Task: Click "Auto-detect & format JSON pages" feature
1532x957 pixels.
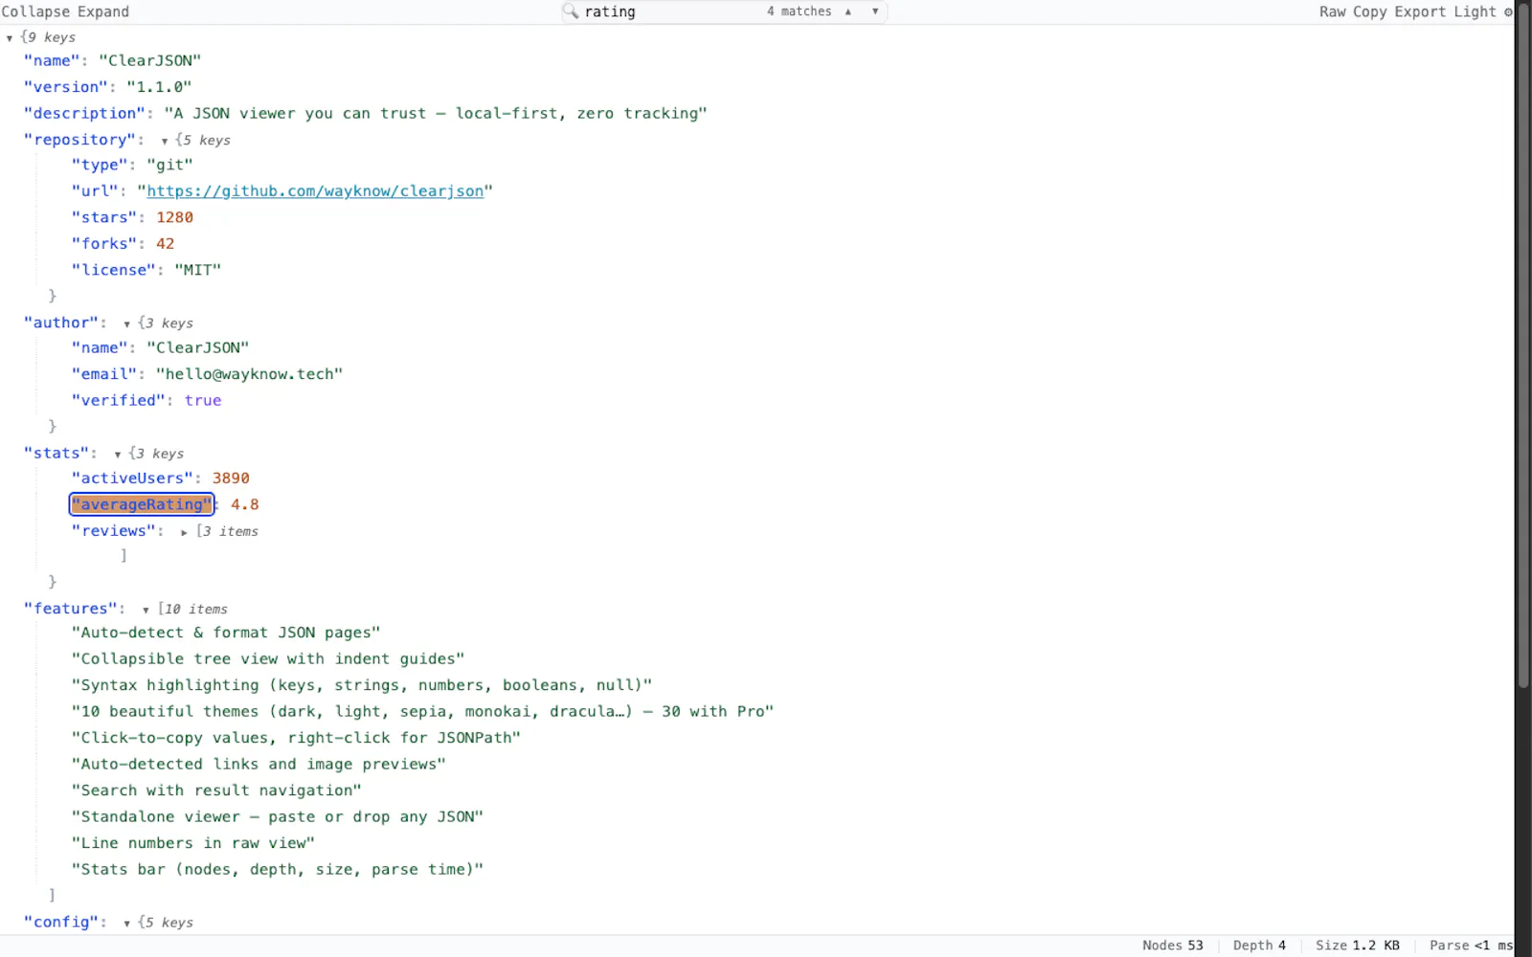Action: [226, 633]
